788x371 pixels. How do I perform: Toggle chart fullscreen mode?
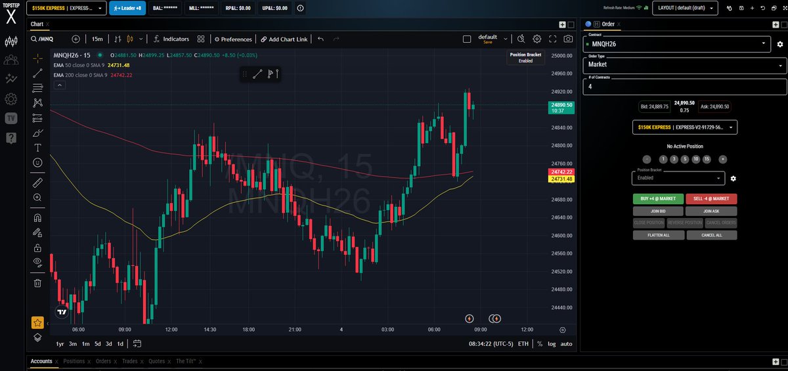click(x=552, y=39)
